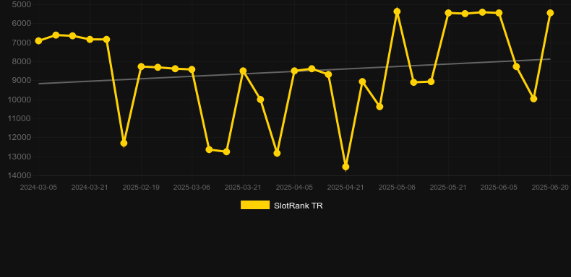Select the data point above 2025-05-21
This screenshot has height=277, width=571.
click(x=448, y=13)
